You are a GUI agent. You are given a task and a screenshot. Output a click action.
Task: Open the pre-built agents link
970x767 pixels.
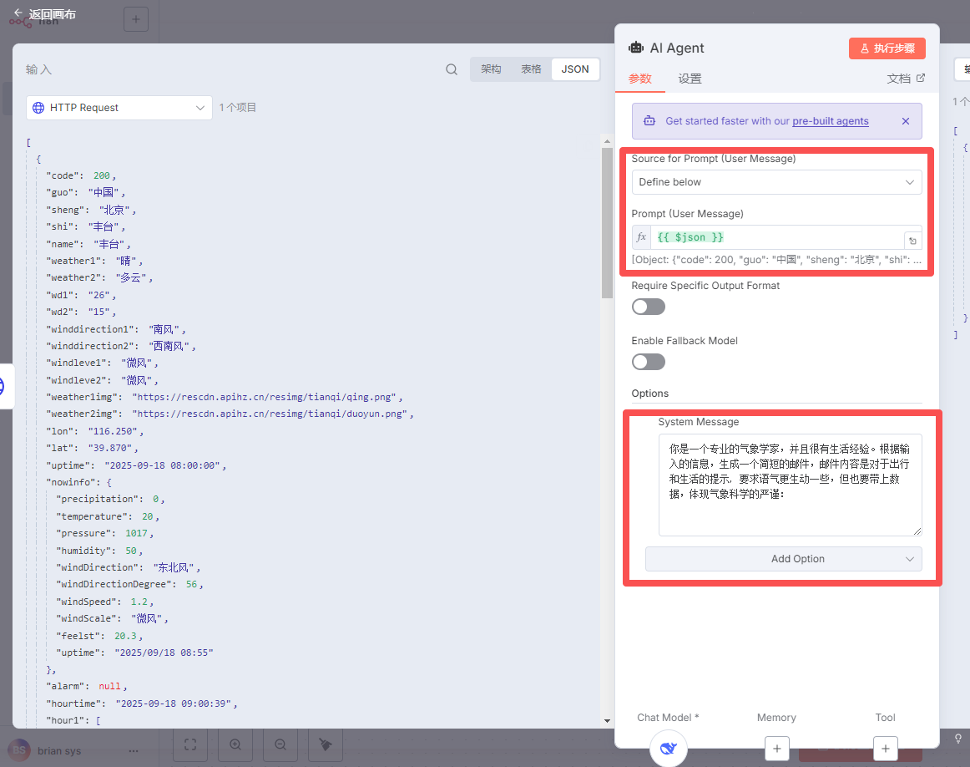coord(830,121)
